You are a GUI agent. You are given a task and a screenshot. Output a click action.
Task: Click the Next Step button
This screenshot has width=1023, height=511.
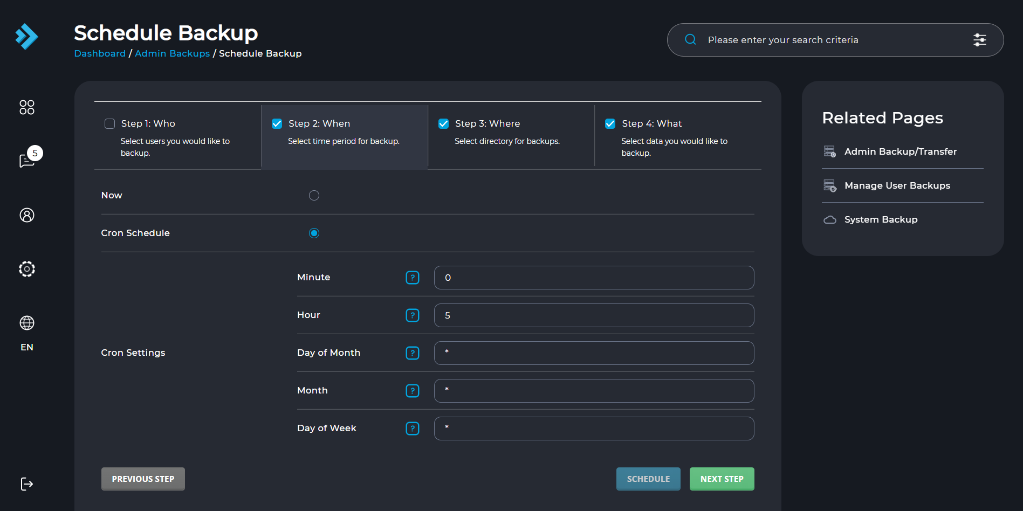[x=722, y=479]
